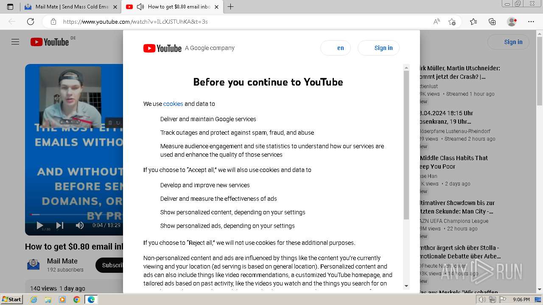Open the browser profile icon
The image size is (543, 305).
(512, 22)
